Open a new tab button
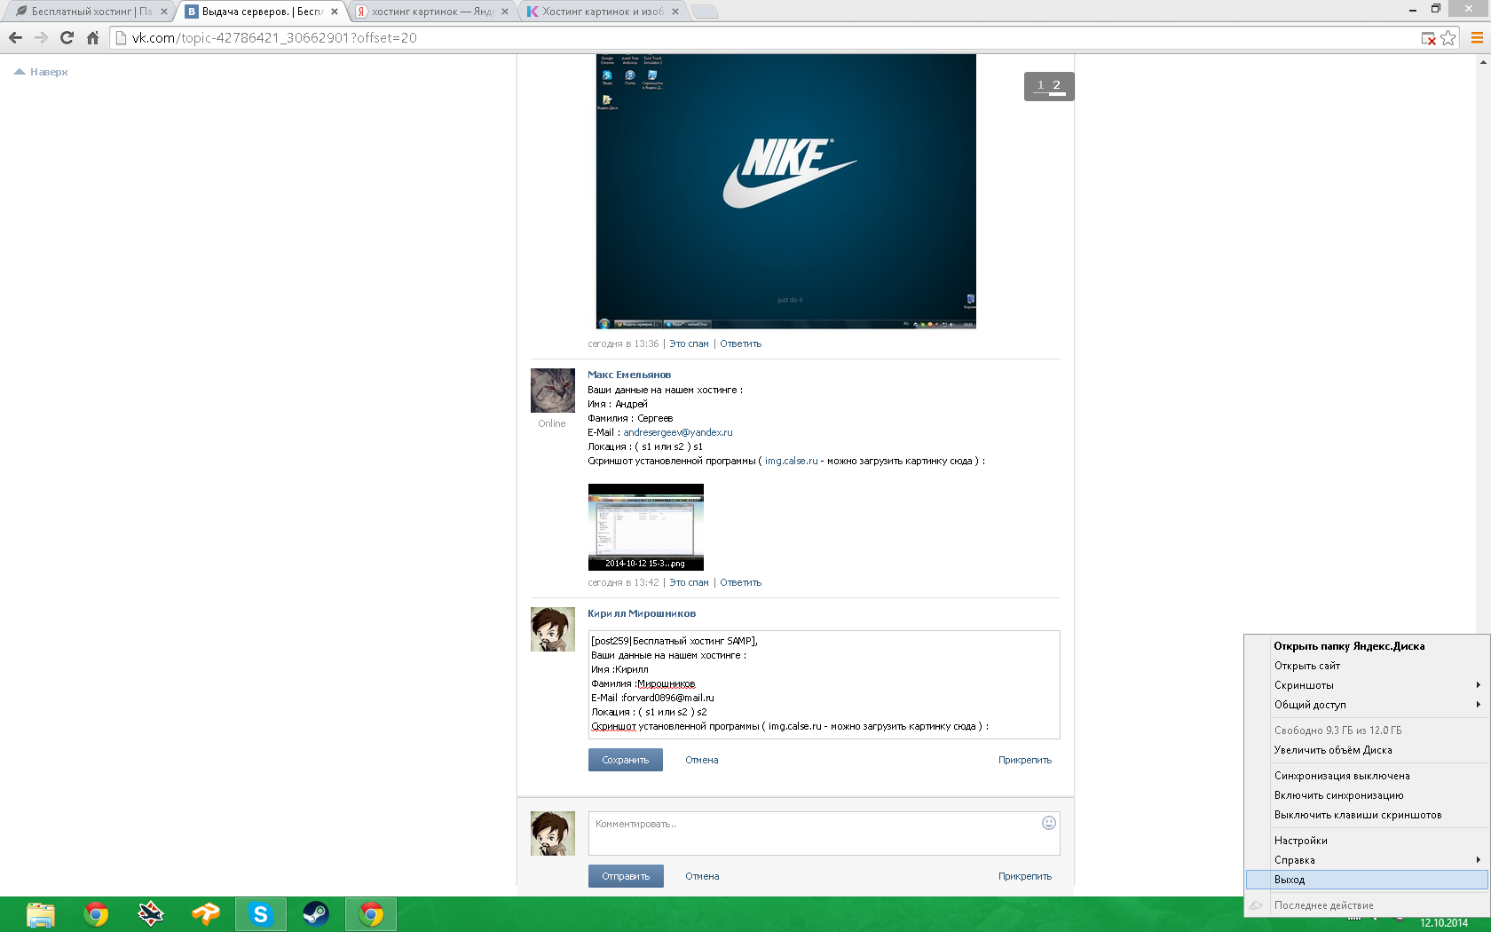The width and height of the screenshot is (1491, 932). 705,12
